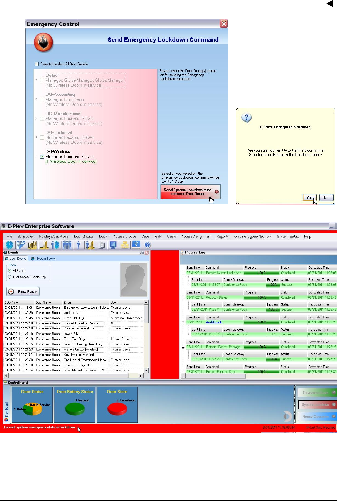Open the Audit Lock link in Progress Log
337x501 pixels.
point(214,322)
